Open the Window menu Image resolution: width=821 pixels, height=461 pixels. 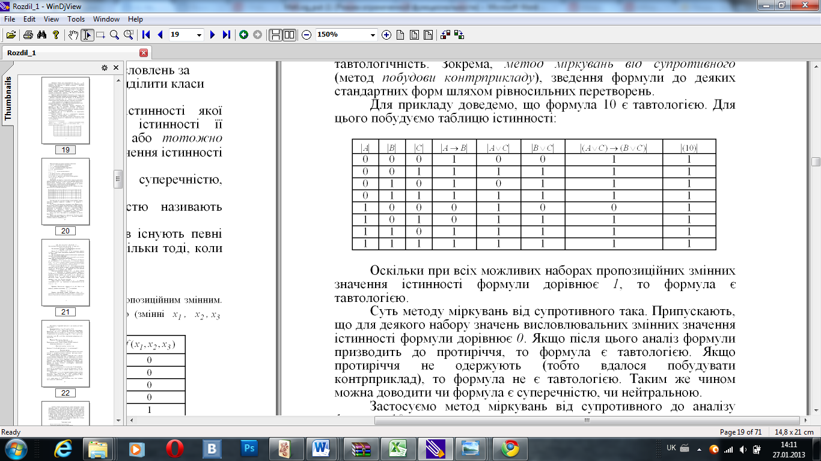tap(106, 19)
